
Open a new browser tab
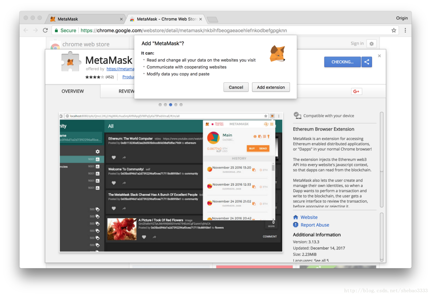click(213, 19)
